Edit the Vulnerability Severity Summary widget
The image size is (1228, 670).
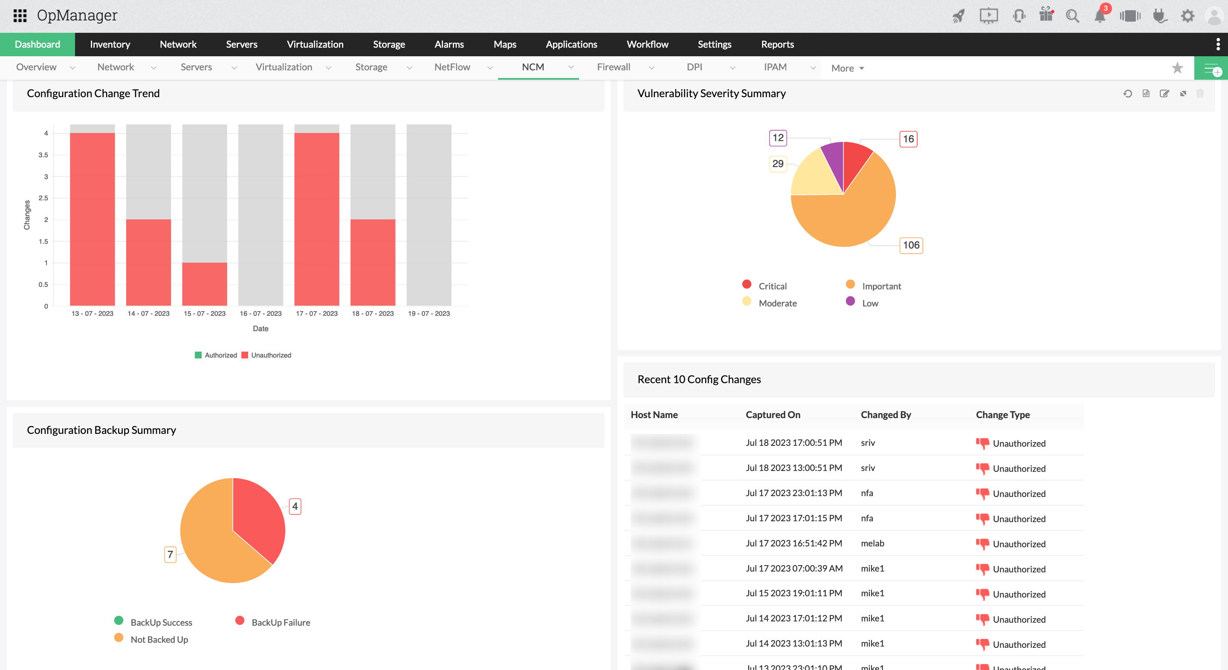pos(1164,93)
